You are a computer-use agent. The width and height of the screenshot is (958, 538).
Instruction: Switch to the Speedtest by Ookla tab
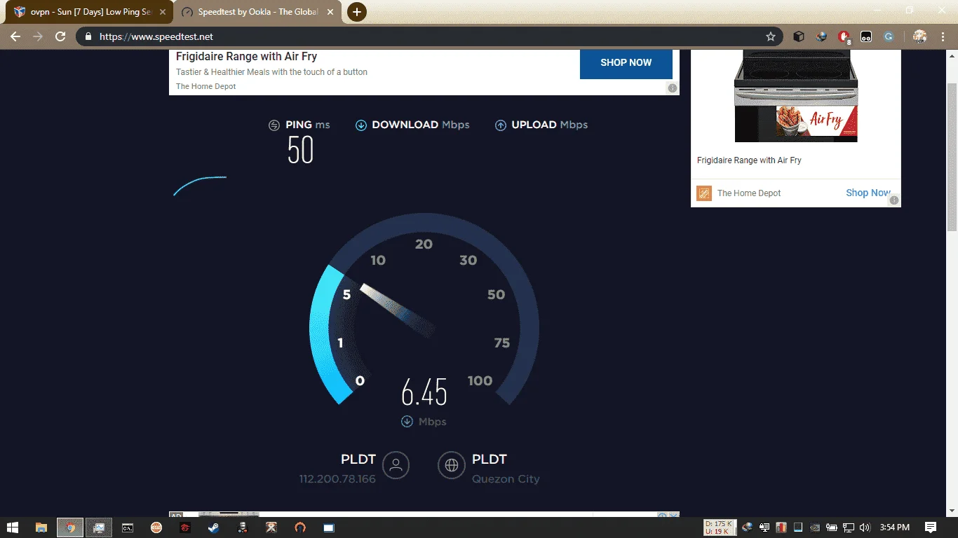tap(258, 13)
